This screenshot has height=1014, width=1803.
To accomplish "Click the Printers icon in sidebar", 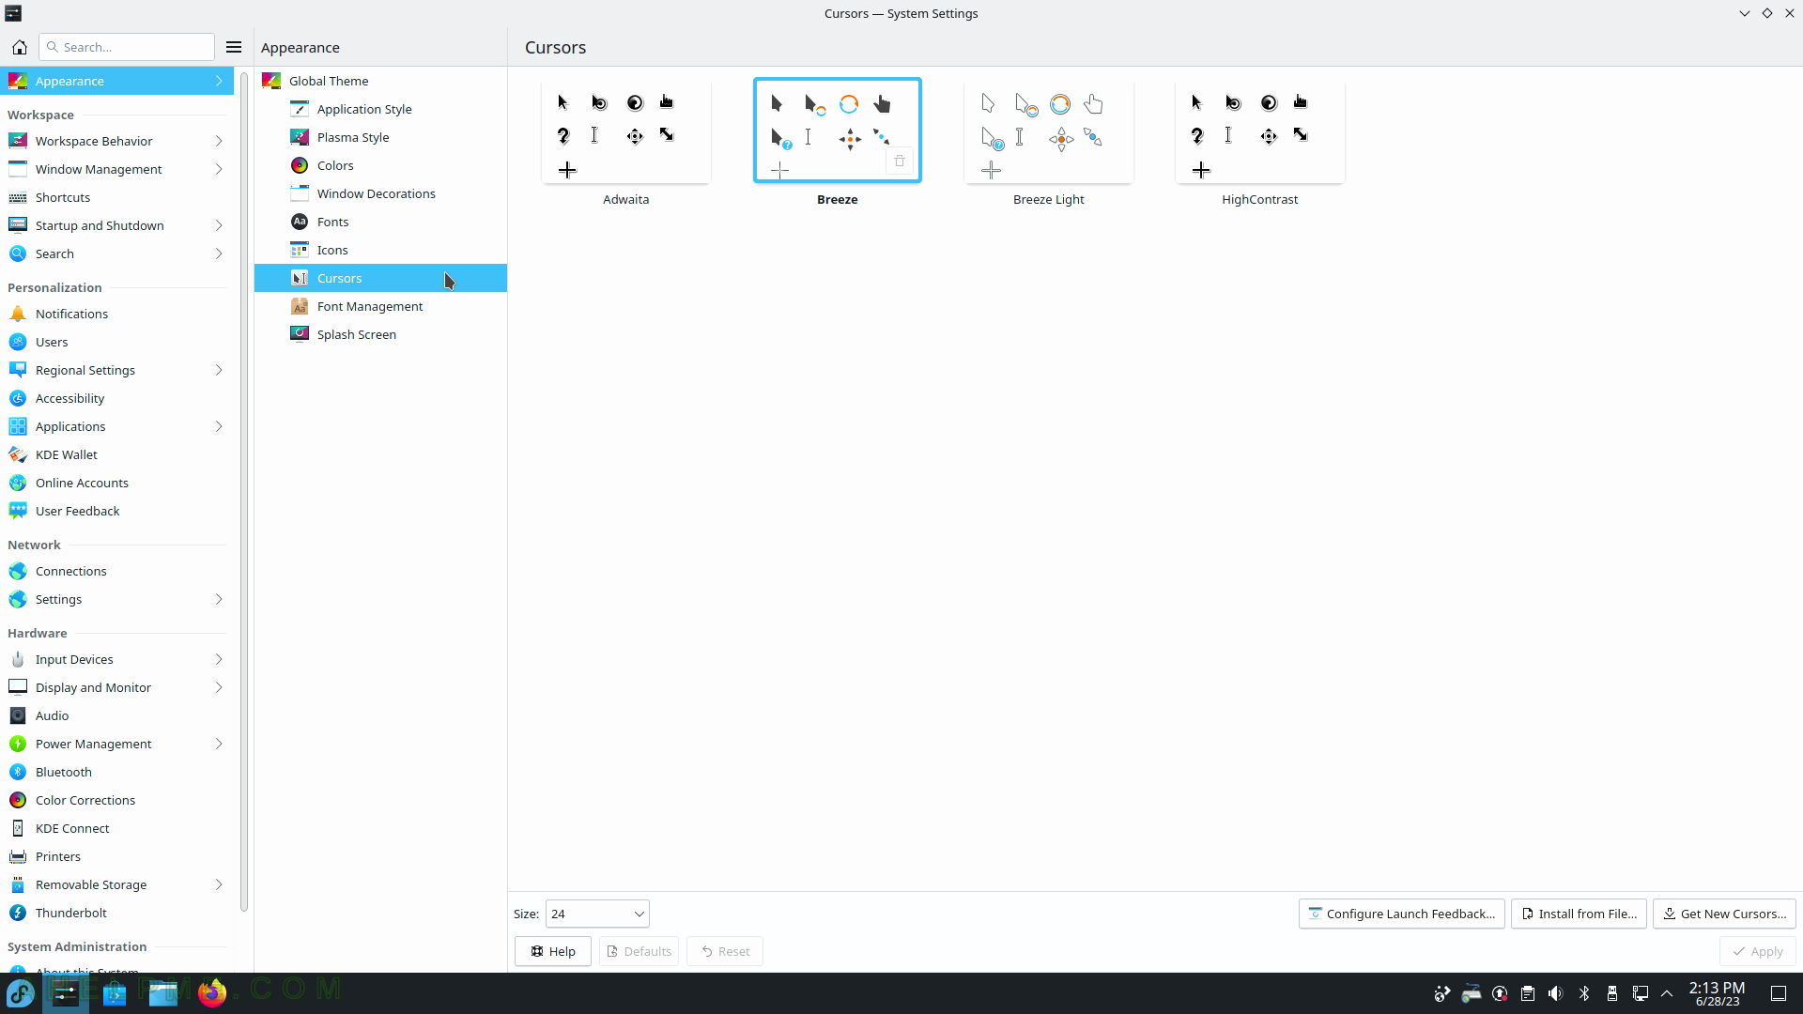I will click(x=18, y=856).
